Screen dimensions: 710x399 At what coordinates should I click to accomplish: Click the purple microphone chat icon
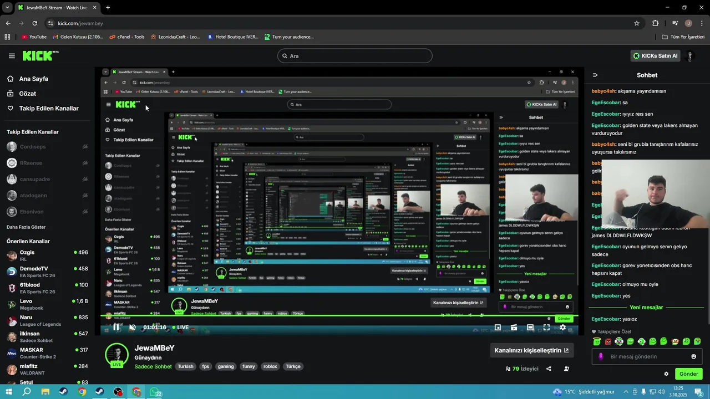(601, 356)
